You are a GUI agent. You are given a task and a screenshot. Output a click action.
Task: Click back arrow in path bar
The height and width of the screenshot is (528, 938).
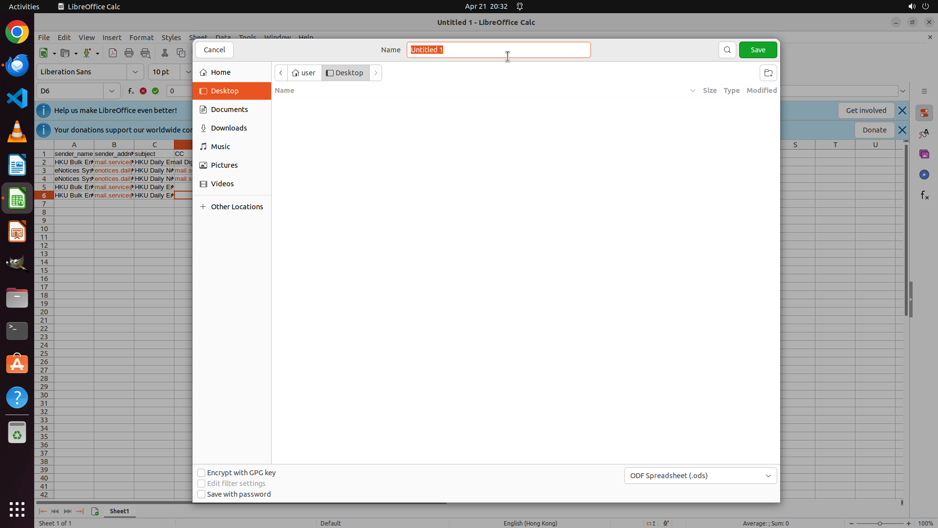[x=281, y=73]
